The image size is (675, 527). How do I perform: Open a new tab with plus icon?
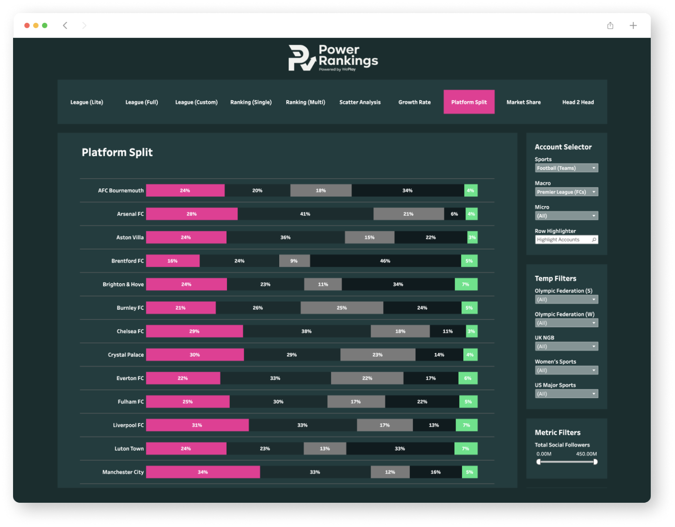(x=633, y=25)
